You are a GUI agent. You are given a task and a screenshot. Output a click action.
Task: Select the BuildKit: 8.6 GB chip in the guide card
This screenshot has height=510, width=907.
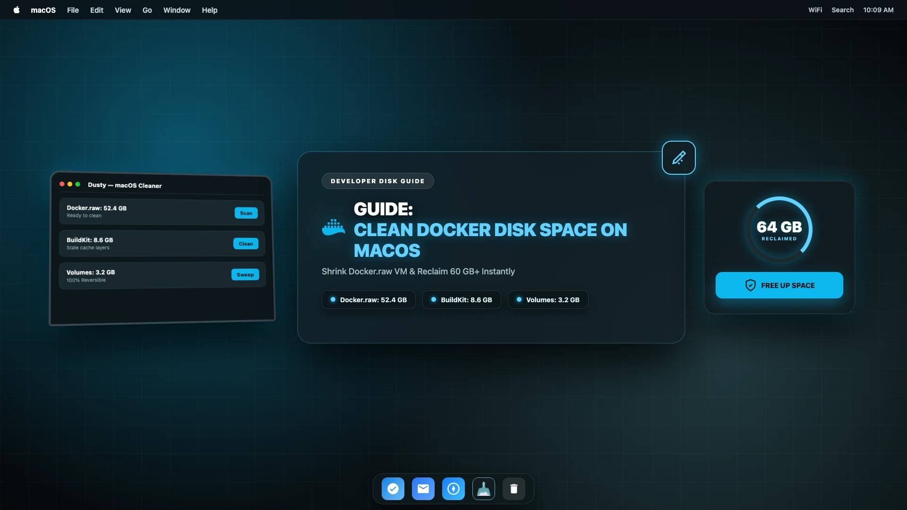[462, 300]
